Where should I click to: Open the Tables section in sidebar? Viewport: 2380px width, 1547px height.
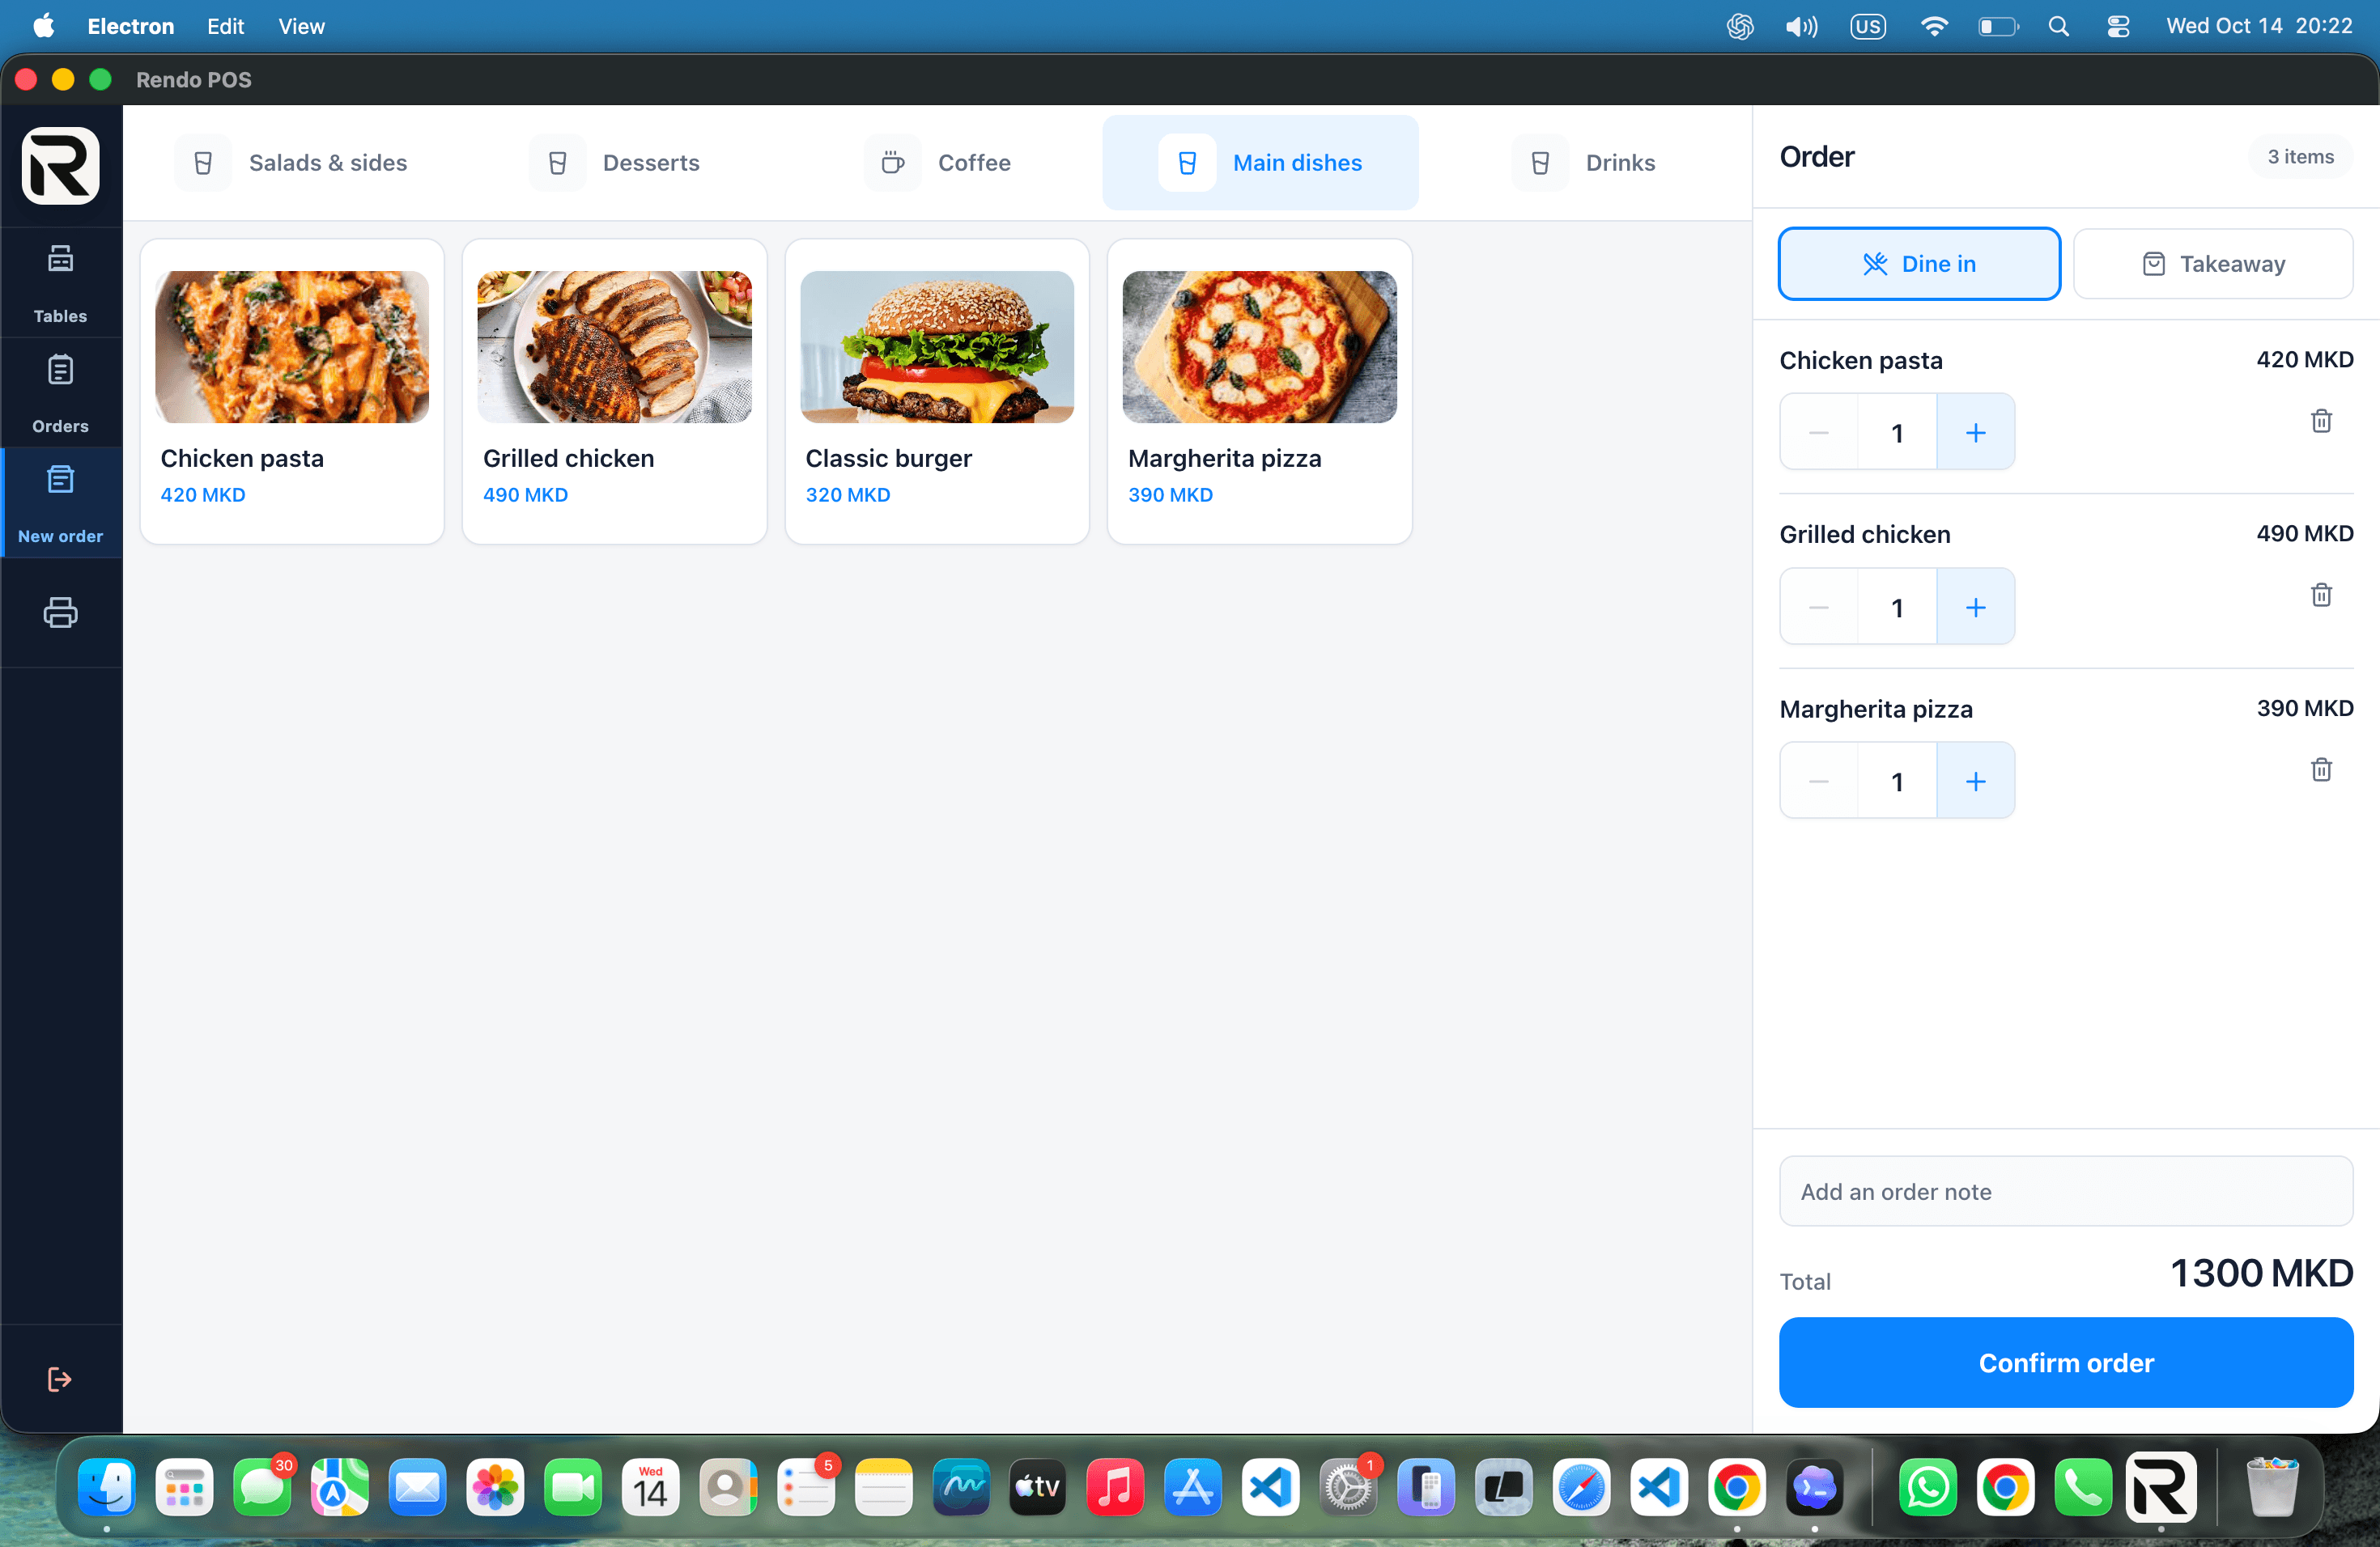[60, 283]
